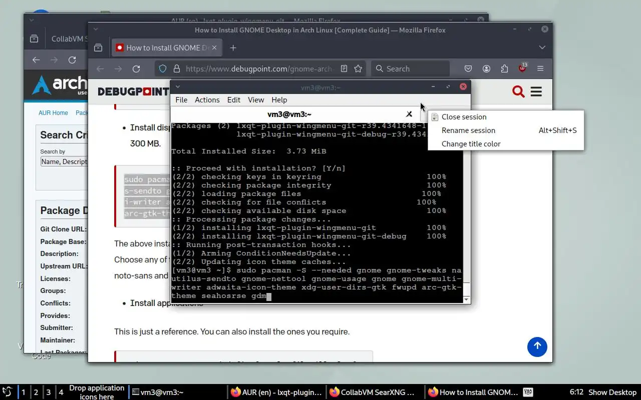641x400 pixels.
Task: Close the vm3@vm3:~ terminal tab
Action: click(x=409, y=114)
